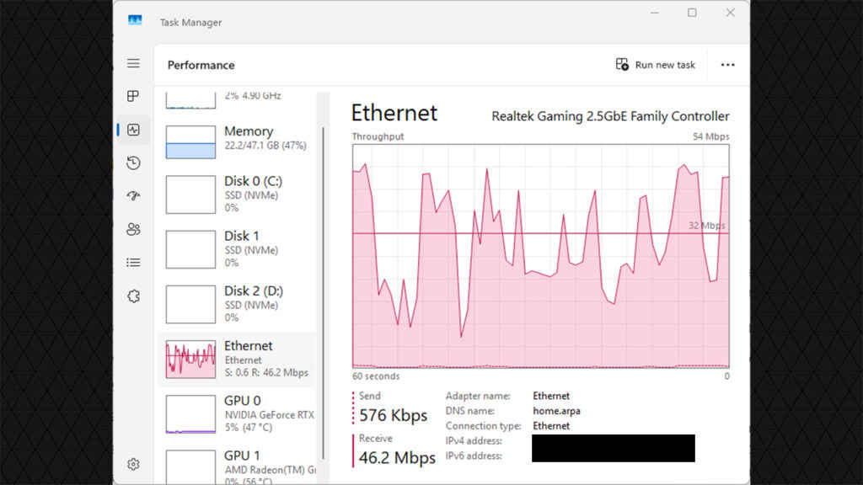Open the three-dot more options menu
863x485 pixels.
[x=727, y=64]
